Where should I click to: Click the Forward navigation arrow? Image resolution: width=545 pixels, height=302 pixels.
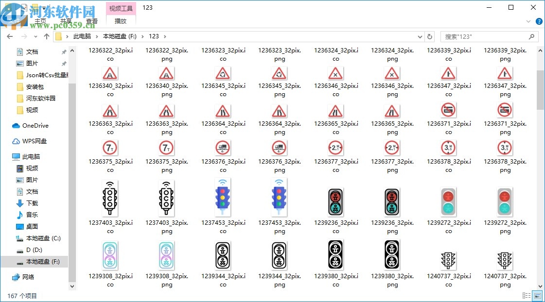pyautogui.click(x=24, y=36)
